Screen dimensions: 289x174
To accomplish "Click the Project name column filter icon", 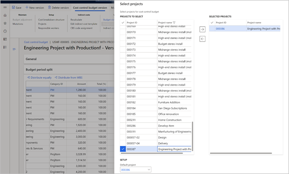I will point(174,23).
